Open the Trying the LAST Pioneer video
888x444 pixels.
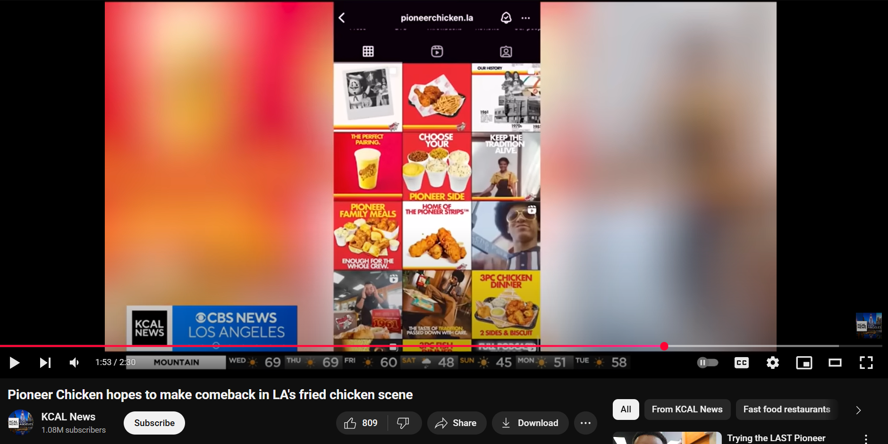pos(776,438)
